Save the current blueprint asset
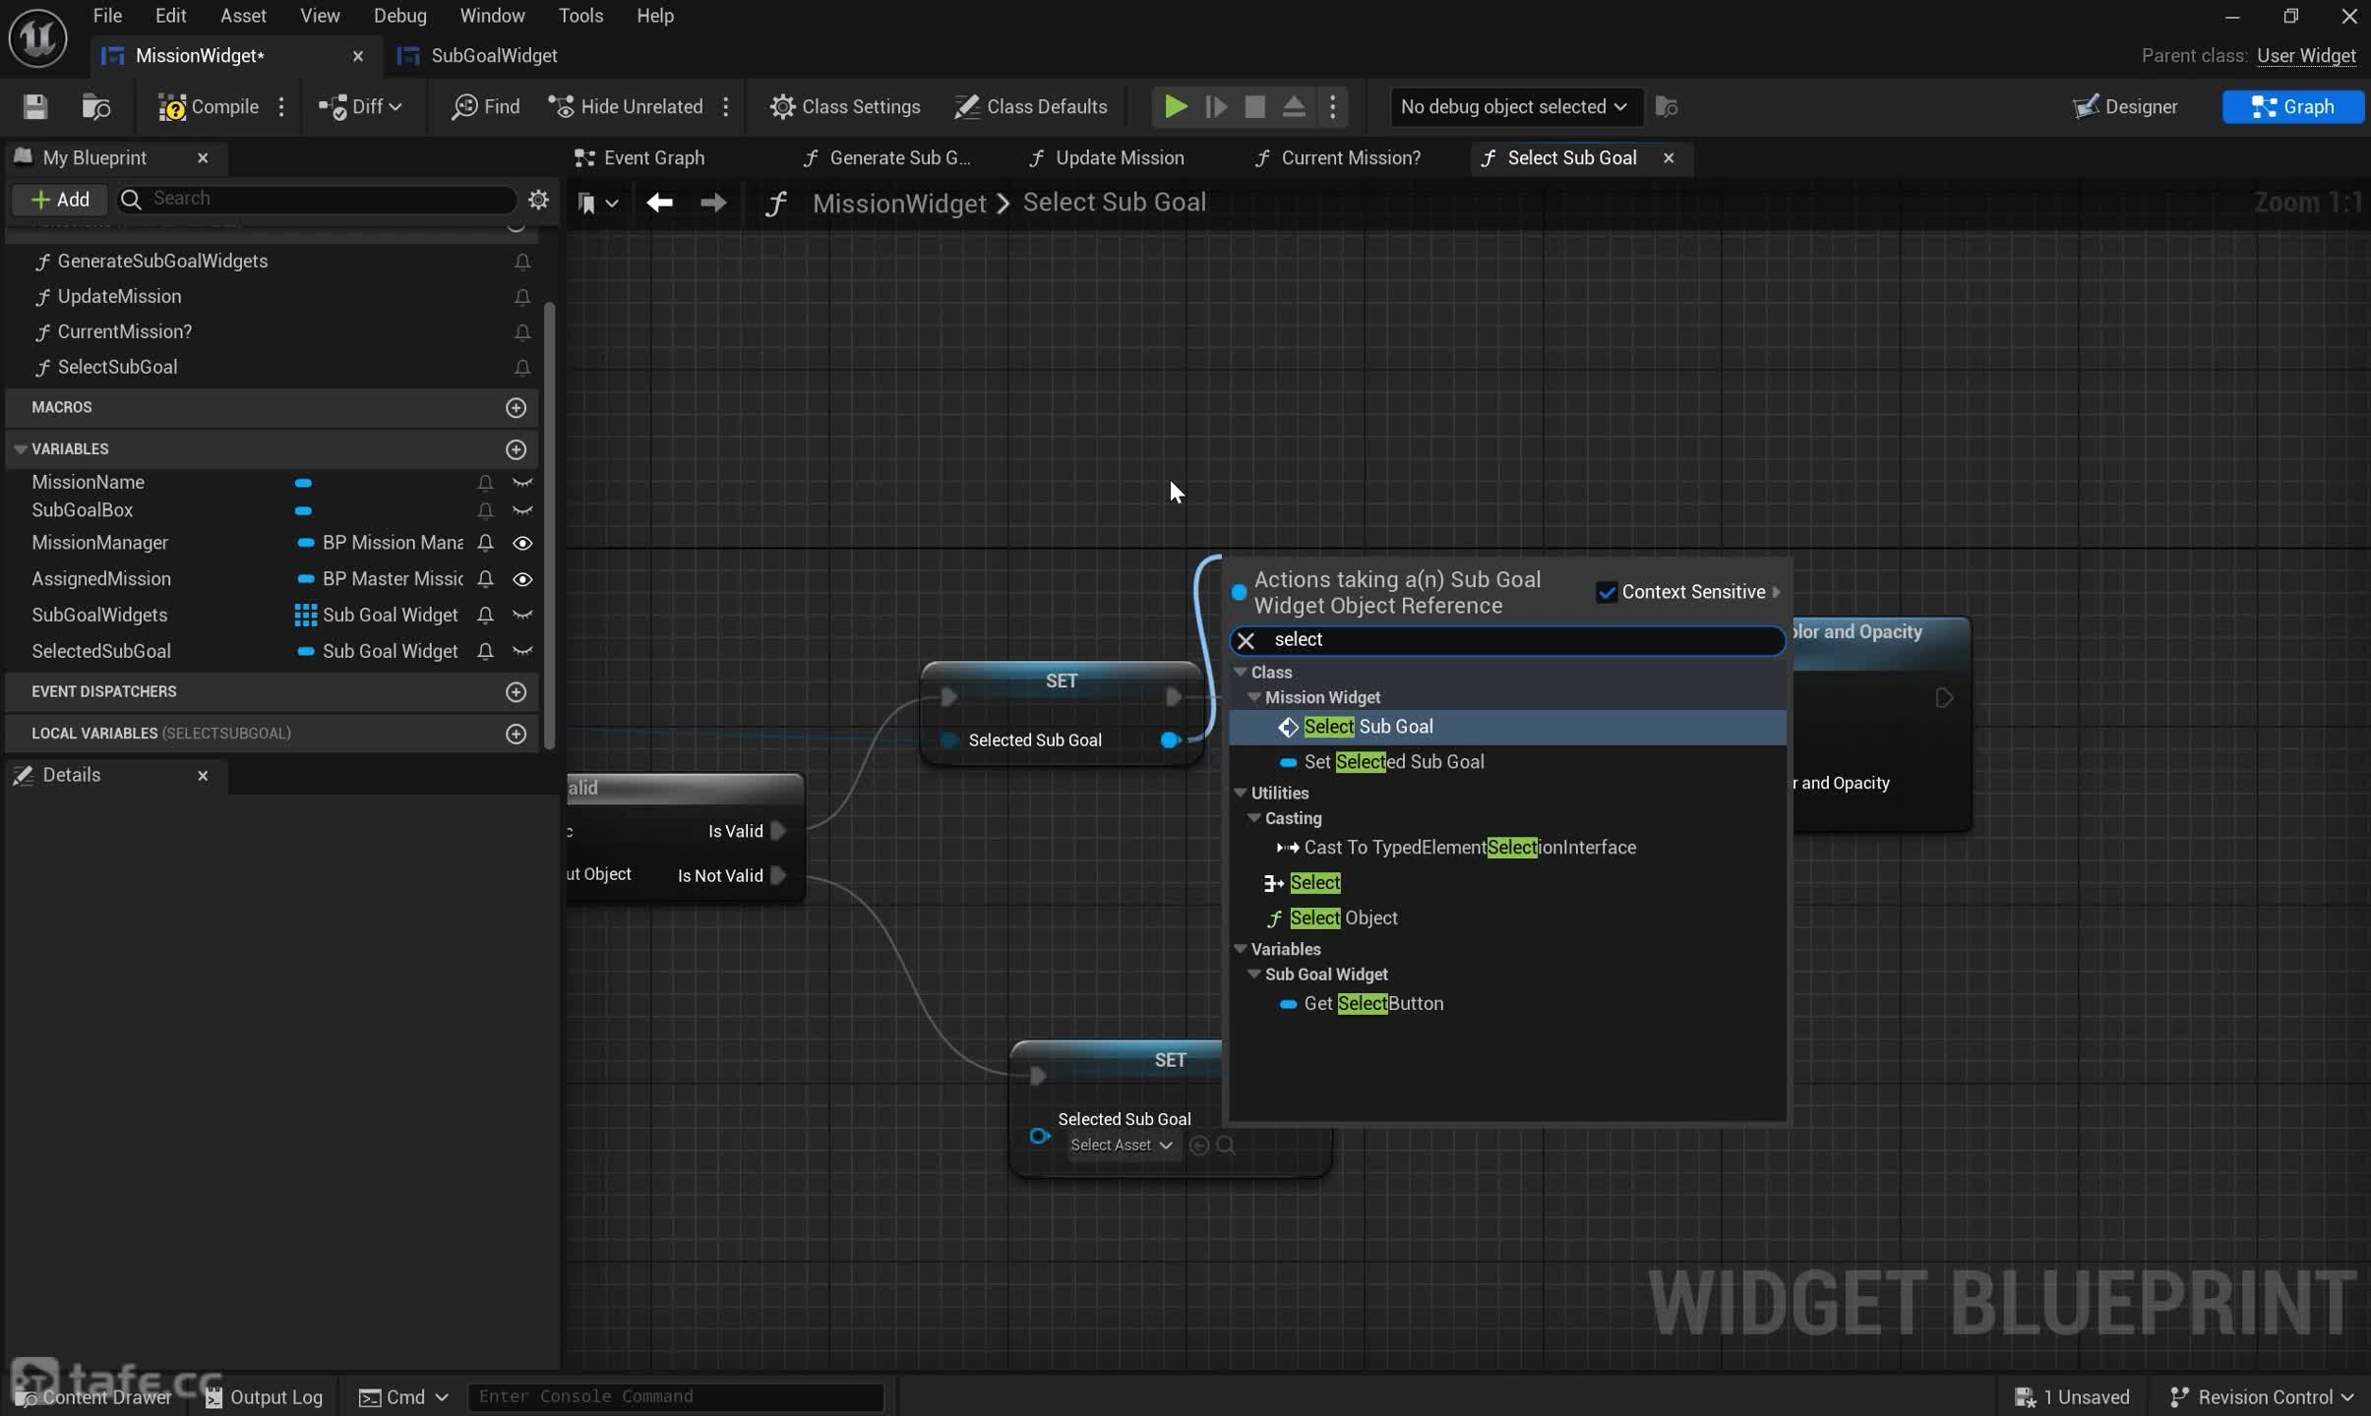The height and width of the screenshot is (1416, 2371). 35,106
